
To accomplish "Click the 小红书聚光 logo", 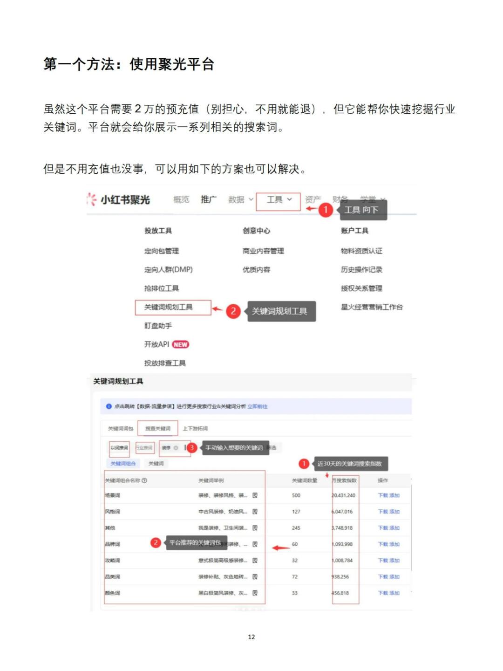I will [118, 199].
